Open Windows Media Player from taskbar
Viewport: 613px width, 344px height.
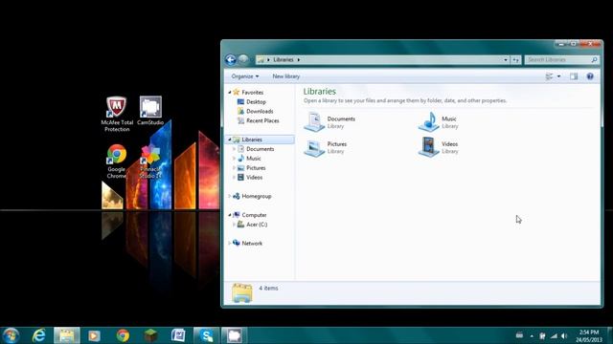[94, 335]
